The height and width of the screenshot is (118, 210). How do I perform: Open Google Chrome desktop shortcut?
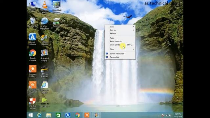pos(33,55)
